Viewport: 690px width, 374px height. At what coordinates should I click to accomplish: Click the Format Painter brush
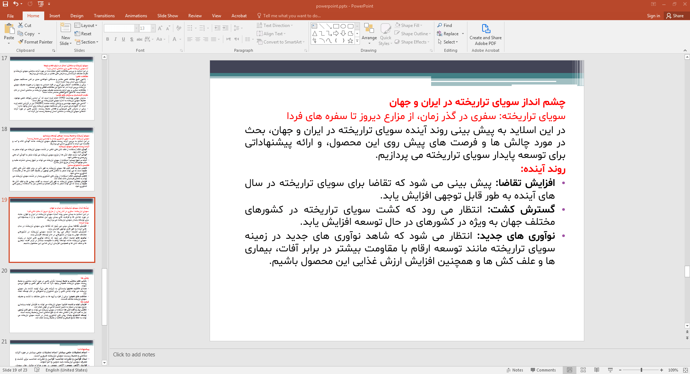coord(35,42)
